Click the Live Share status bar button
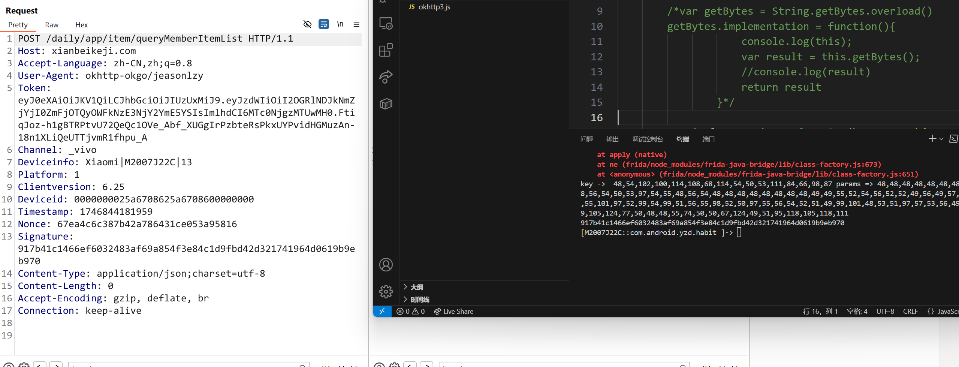This screenshot has width=959, height=367. pos(453,311)
